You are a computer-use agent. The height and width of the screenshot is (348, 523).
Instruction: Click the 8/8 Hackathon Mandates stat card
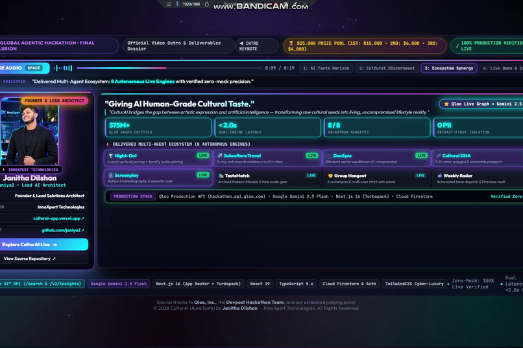(x=377, y=128)
